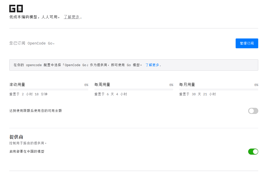Click the 管理订阅 button
264x178 pixels.
click(x=247, y=43)
